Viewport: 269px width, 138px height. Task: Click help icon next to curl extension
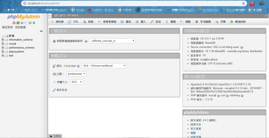[227, 96]
